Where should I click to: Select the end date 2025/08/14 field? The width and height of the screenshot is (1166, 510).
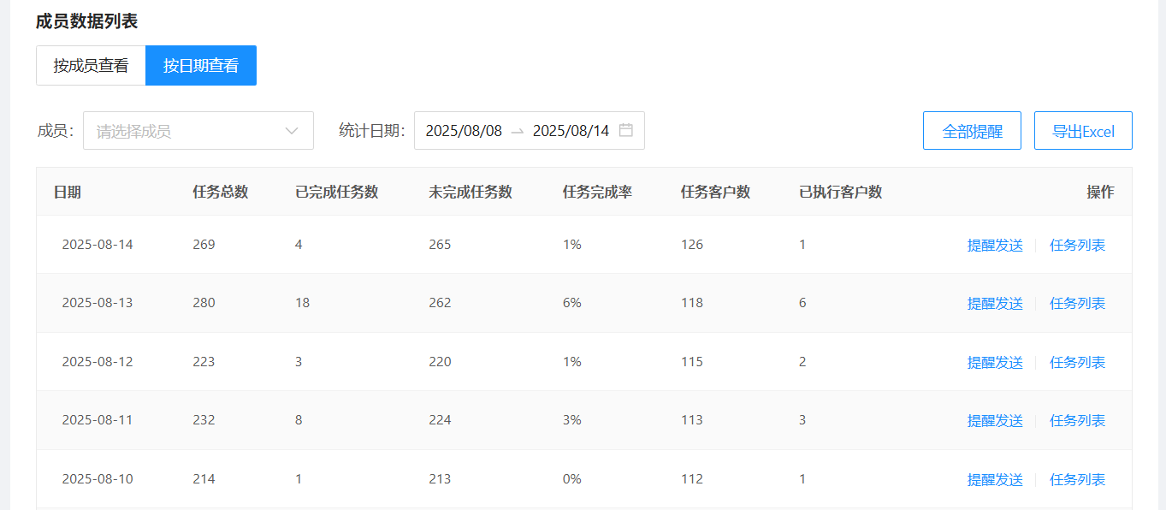tap(571, 131)
